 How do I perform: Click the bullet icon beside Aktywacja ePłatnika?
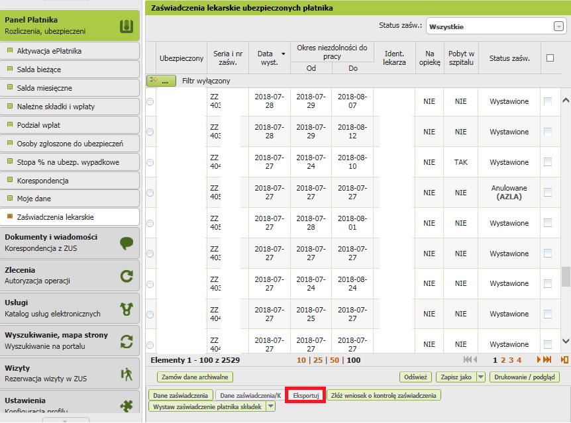tap(10, 50)
